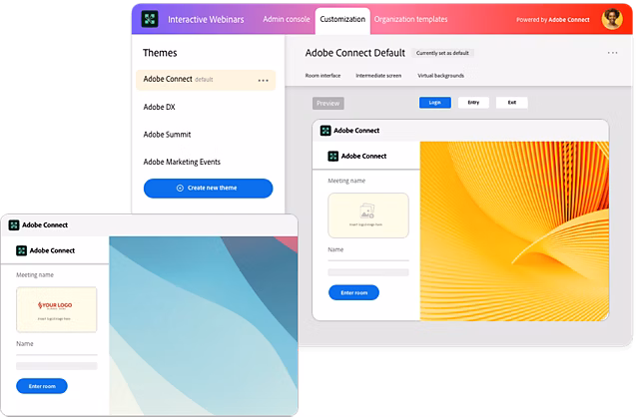Select the Virtual backgrounds tab
Viewport: 639px width, 417px height.
[441, 76]
